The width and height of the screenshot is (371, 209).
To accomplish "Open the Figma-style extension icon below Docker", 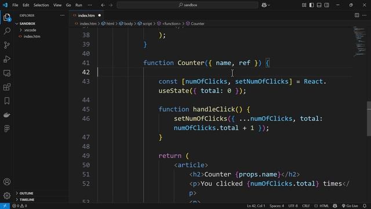I will (7, 129).
